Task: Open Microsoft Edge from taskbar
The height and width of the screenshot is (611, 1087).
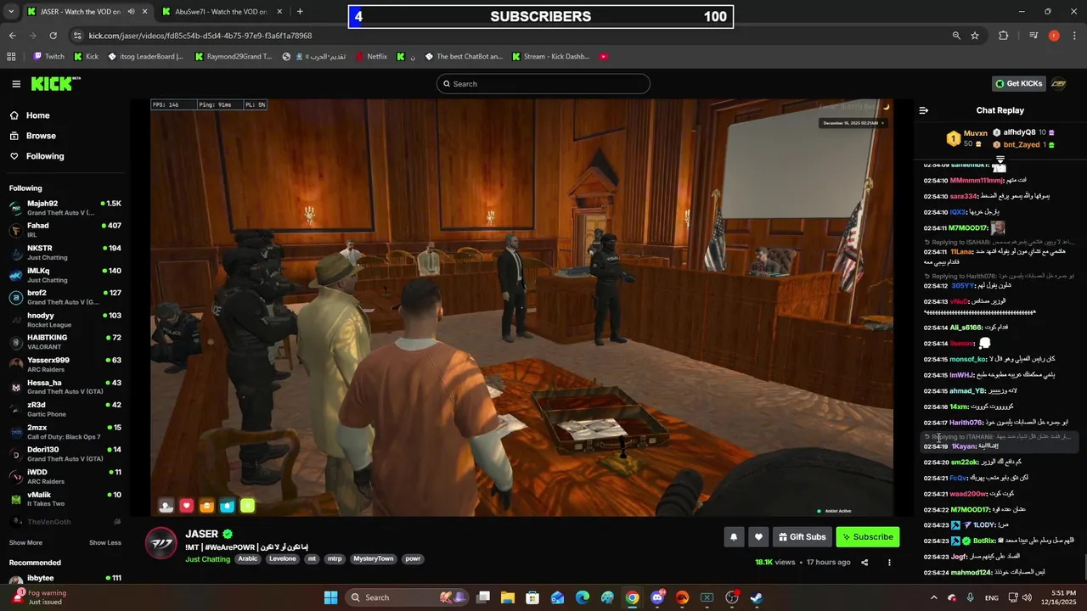Action: [x=583, y=597]
